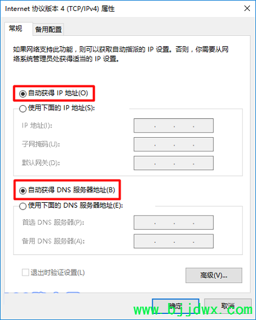Click the 退出时验证设置(L) label text

(x=58, y=273)
